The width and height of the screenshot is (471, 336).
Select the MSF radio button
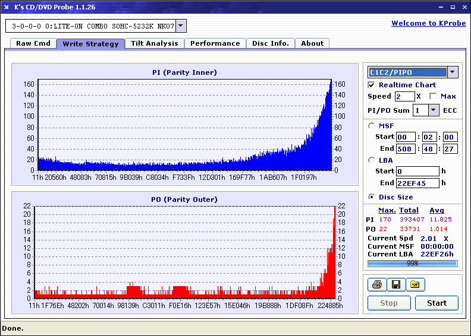tap(372, 126)
